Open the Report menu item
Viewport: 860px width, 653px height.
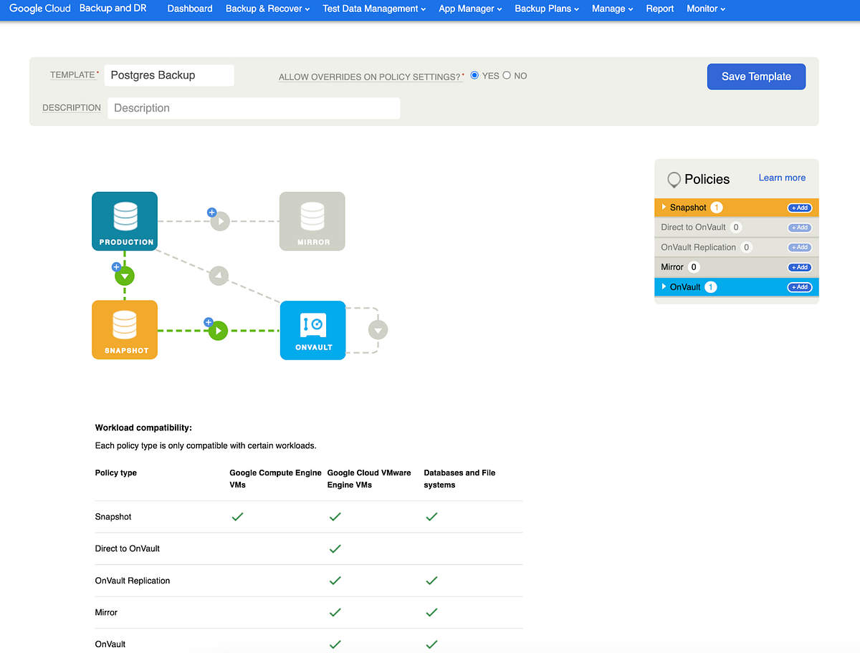(659, 9)
